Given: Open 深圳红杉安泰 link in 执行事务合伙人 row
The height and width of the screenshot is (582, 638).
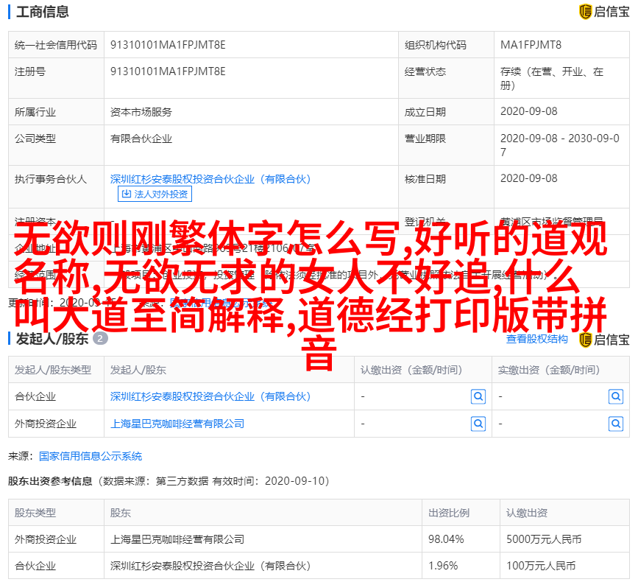Looking at the screenshot, I should point(210,179).
